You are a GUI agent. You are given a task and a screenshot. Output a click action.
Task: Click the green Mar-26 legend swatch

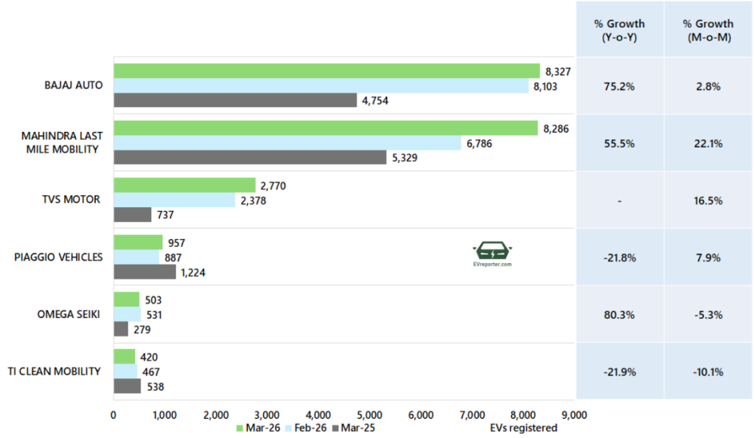[240, 428]
